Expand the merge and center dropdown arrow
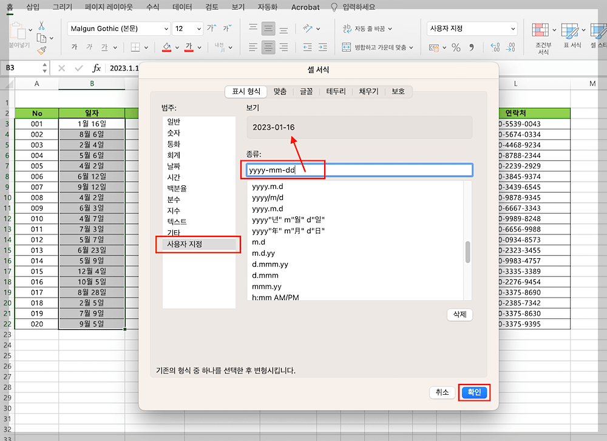Viewport: 607px width, 441px height. tap(411, 47)
